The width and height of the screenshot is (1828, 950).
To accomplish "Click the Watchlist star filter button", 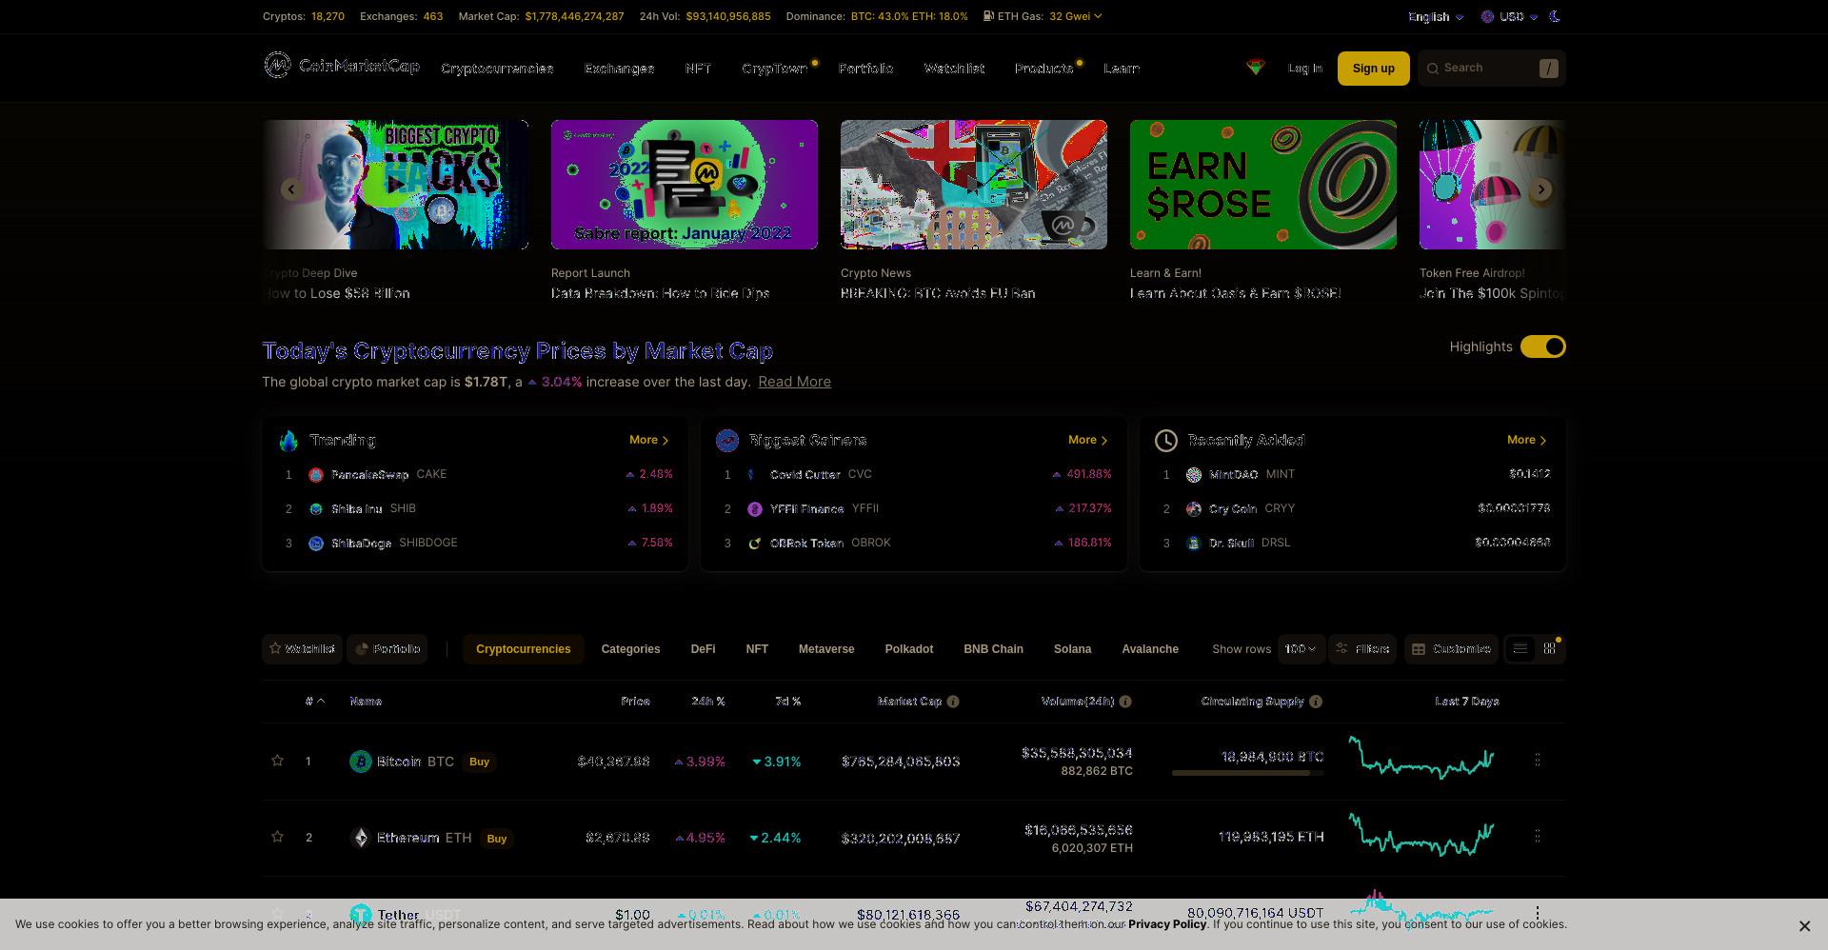I will (x=302, y=649).
